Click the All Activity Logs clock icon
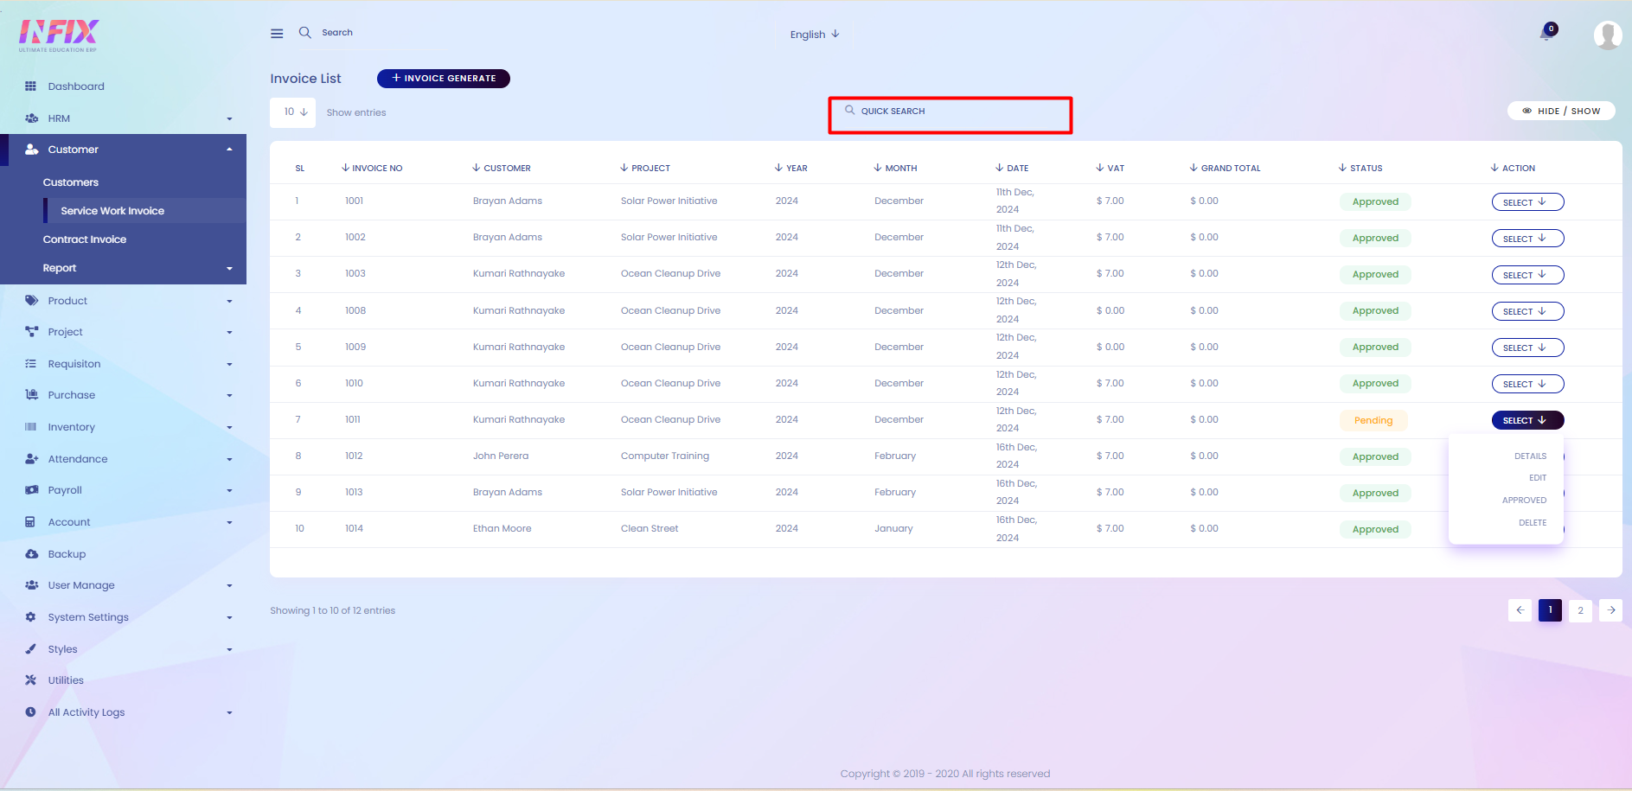This screenshot has height=791, width=1632. coord(30,712)
